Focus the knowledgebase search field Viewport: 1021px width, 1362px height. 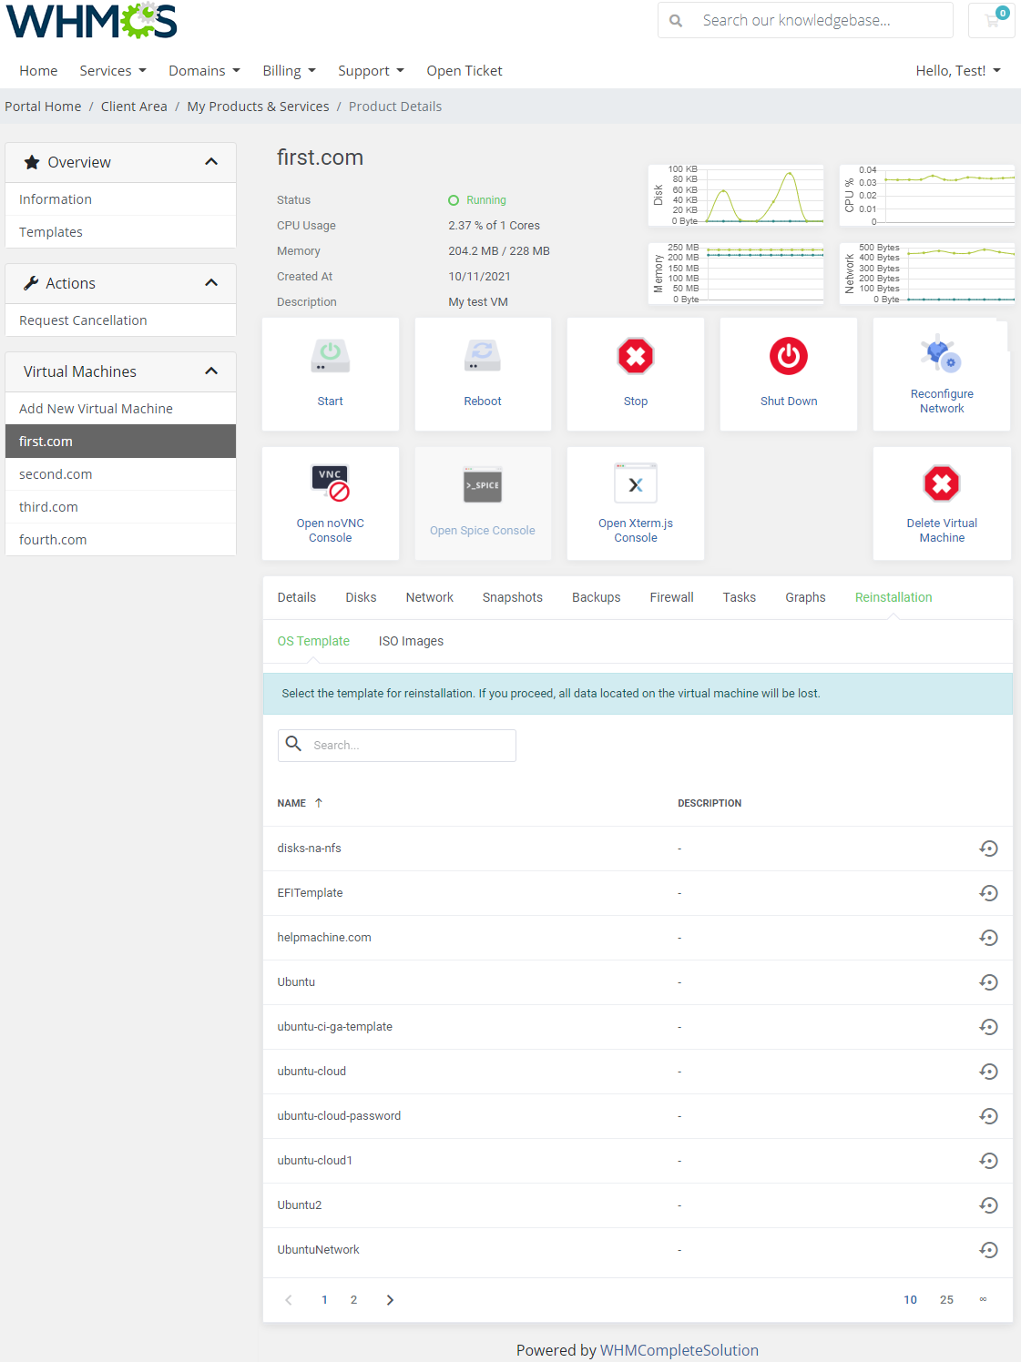pos(805,20)
